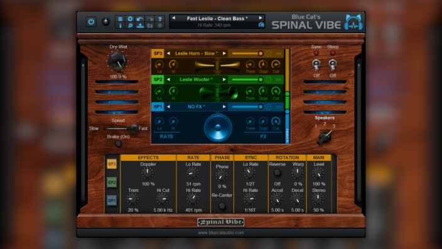This screenshot has width=442, height=249.
Task: Click the info 'i' icon
Action: click(x=120, y=26)
